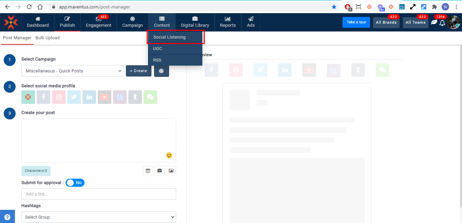The width and height of the screenshot is (462, 223).
Task: Select the Instagram profile icon
Action: point(59,97)
